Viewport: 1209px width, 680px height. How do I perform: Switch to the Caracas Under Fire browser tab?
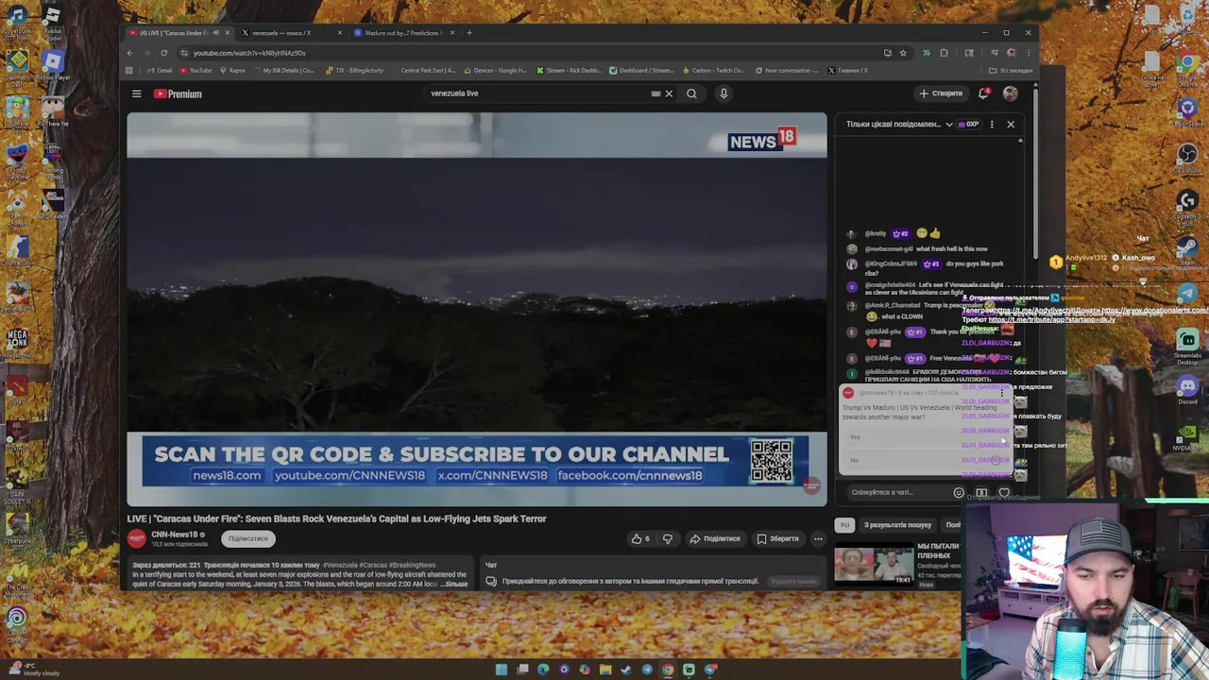coord(173,33)
